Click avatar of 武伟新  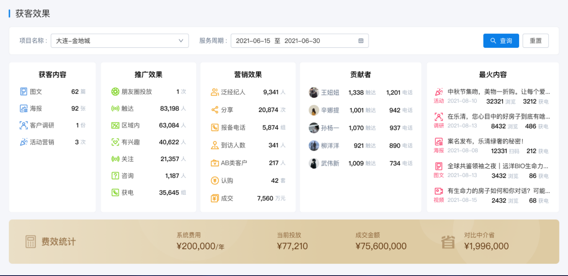click(314, 163)
